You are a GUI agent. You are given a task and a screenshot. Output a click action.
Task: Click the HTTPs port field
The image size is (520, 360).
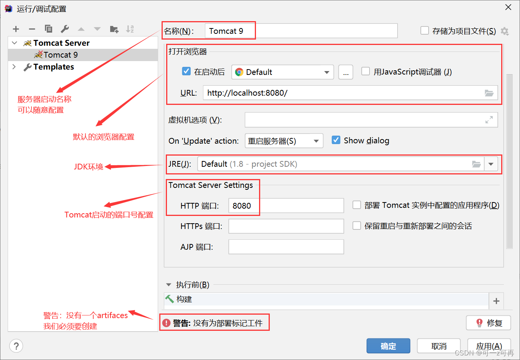[x=286, y=226]
